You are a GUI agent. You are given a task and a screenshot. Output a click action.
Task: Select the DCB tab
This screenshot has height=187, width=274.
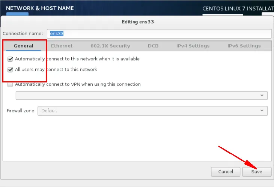(153, 46)
